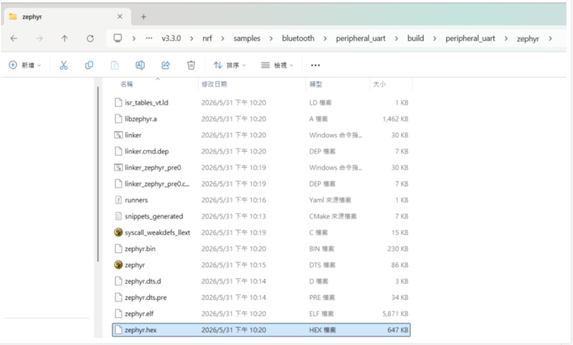Sort by 大小 (Size) column header

pos(379,84)
